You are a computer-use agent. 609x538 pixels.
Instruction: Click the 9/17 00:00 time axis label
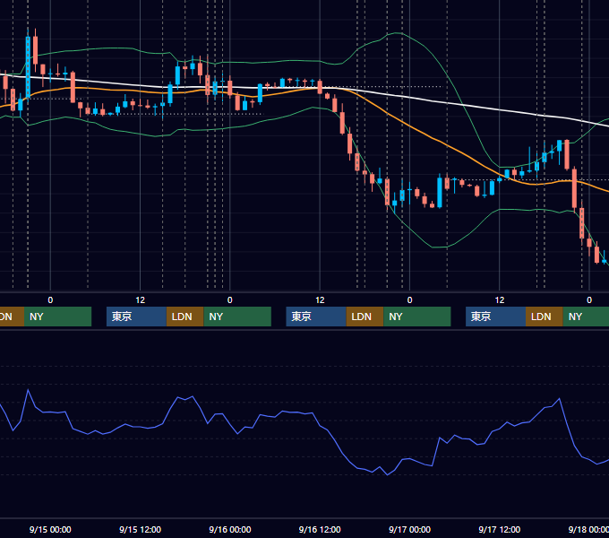coord(410,529)
